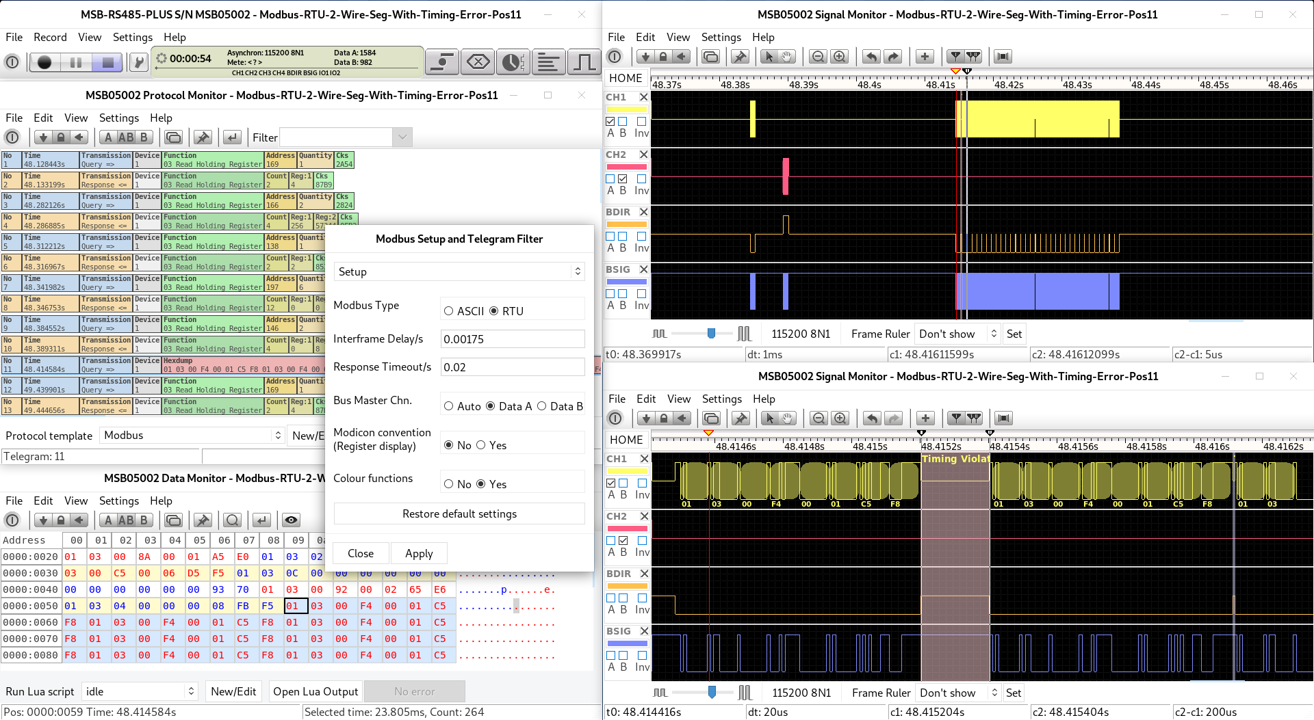This screenshot has width=1314, height=720.
Task: Open File menu in upper Signal Monitor
Action: [x=616, y=38]
